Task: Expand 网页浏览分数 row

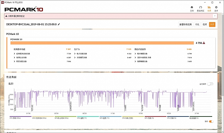Action: click(14, 61)
